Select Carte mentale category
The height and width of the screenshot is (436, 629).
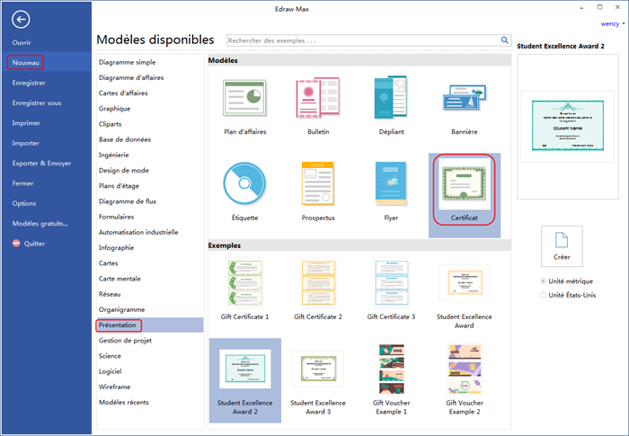[x=120, y=279]
